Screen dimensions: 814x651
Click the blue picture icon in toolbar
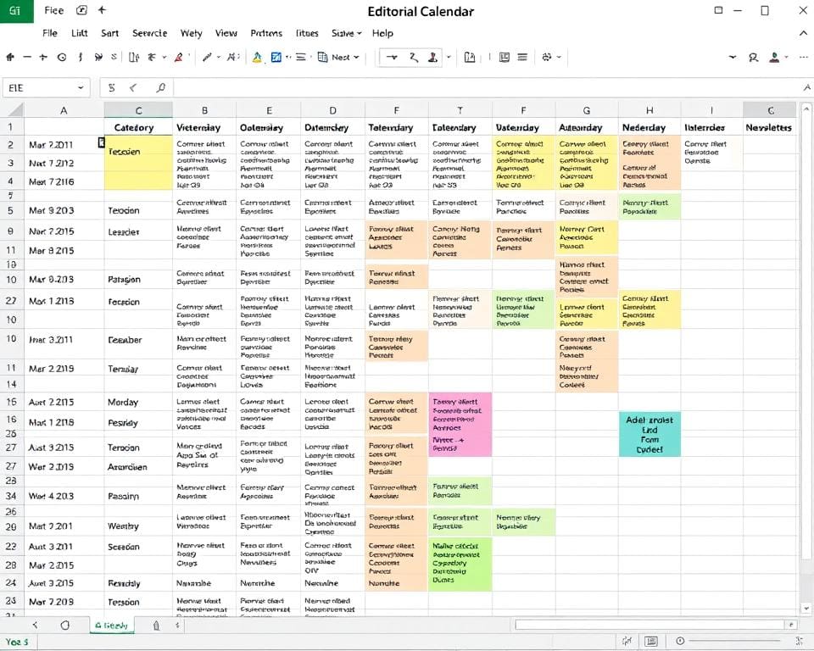[276, 58]
